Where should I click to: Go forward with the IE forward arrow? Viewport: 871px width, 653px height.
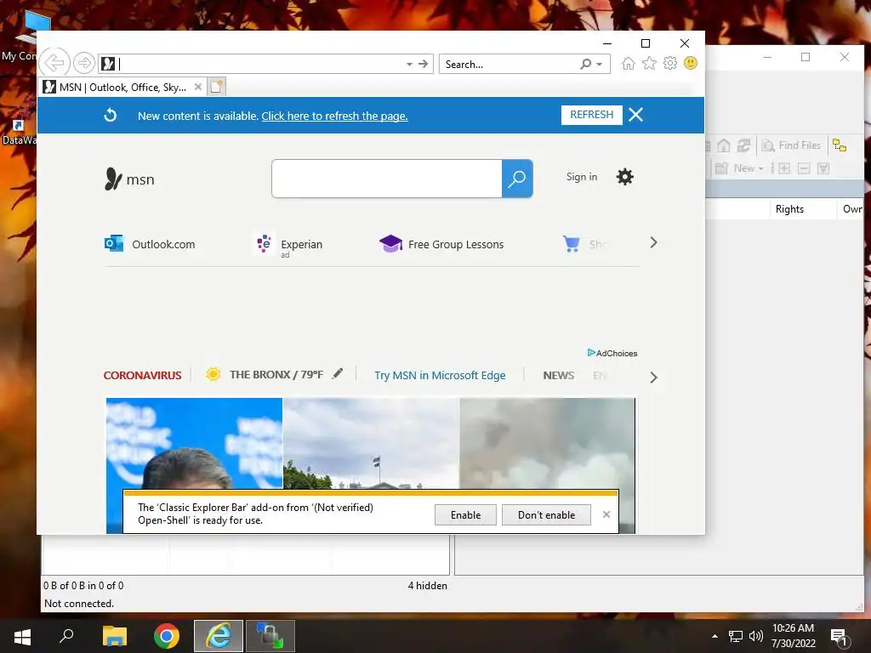84,63
